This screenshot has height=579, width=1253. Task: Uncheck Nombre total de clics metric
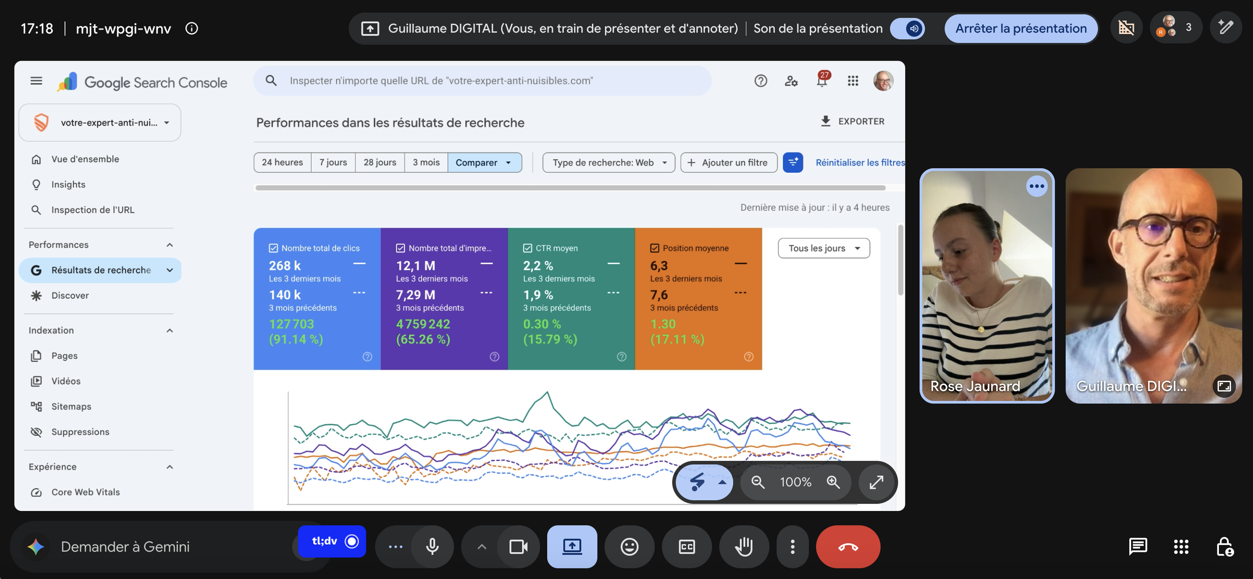coord(273,248)
